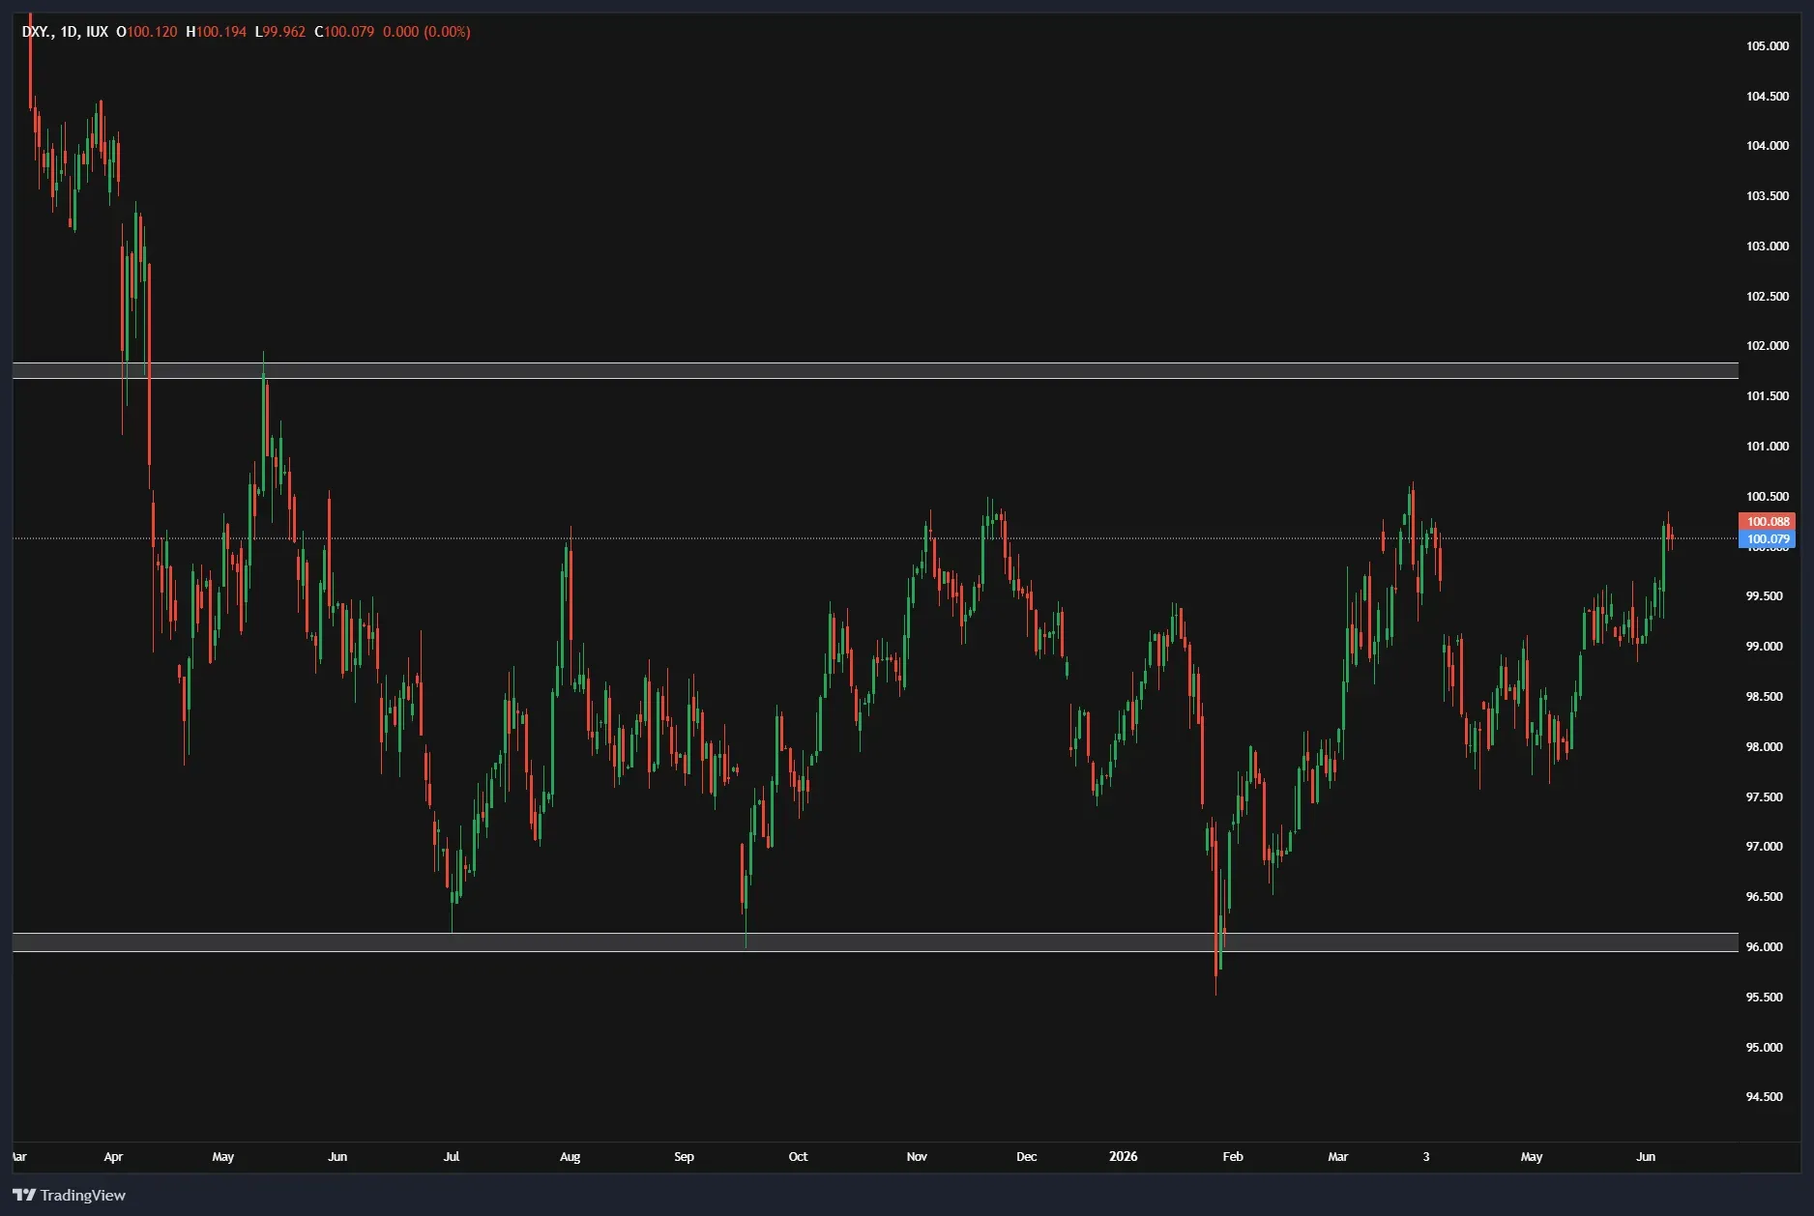
Task: Click the 104.000 price axis label
Action: [1768, 146]
